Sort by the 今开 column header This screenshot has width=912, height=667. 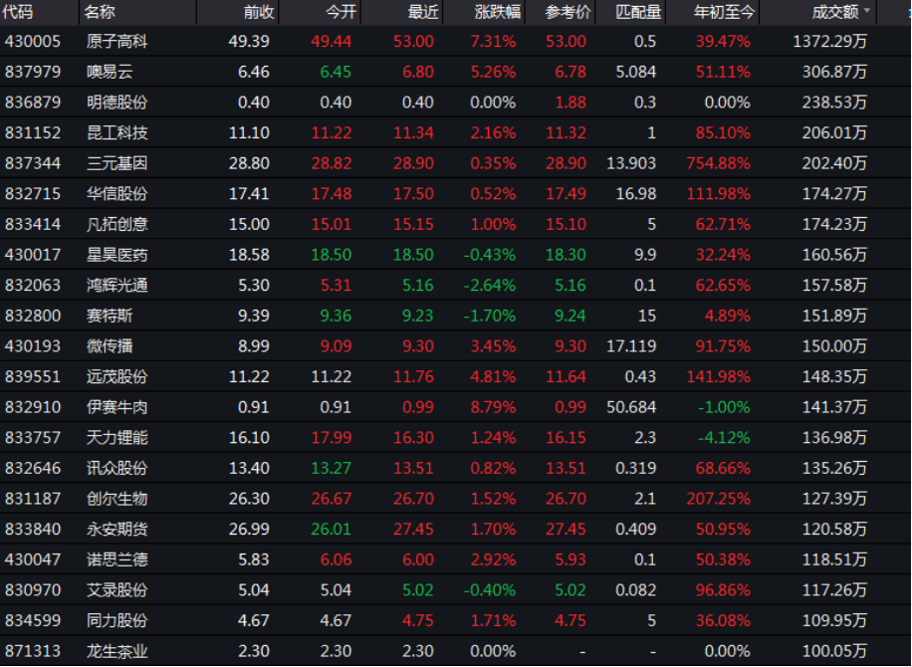point(340,12)
